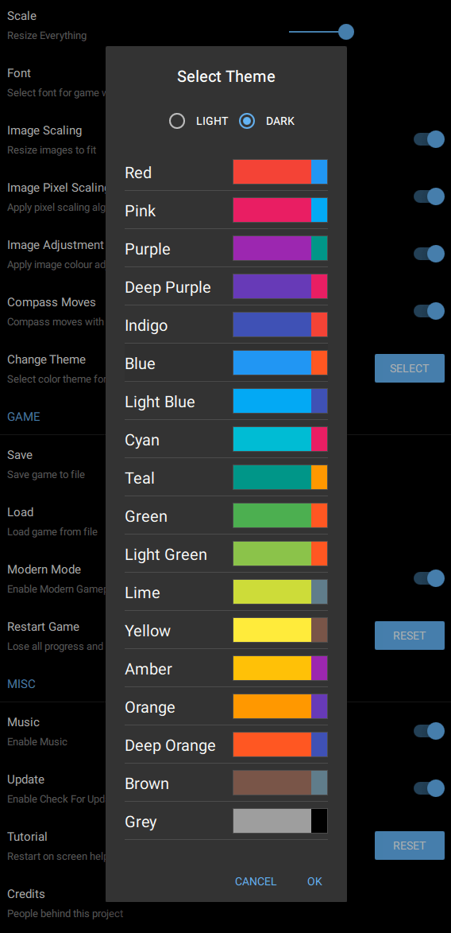Choose the Red theme color swatch
This screenshot has width=451, height=933.
(279, 172)
